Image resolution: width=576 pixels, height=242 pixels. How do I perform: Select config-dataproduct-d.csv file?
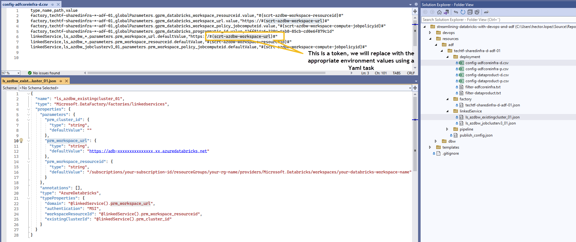[487, 75]
